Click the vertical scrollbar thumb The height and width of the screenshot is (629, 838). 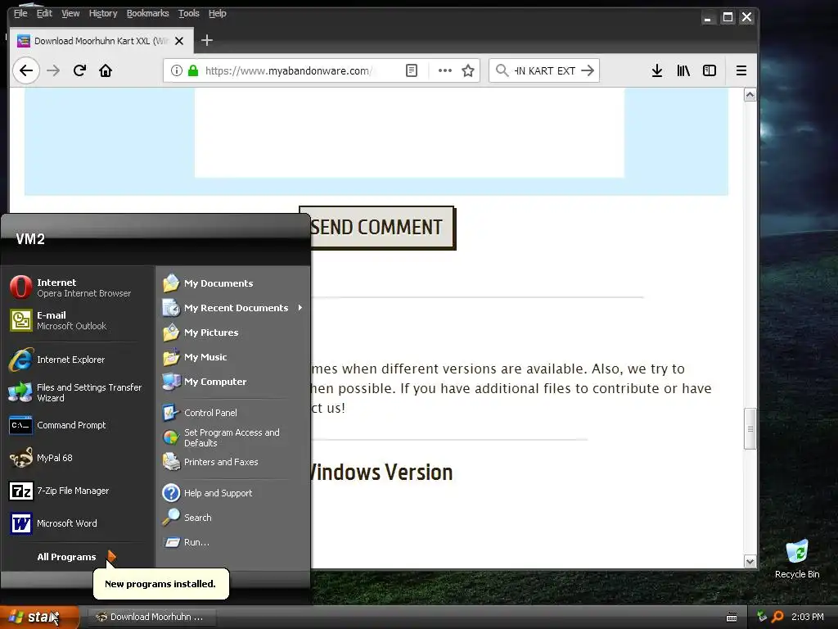coord(750,428)
